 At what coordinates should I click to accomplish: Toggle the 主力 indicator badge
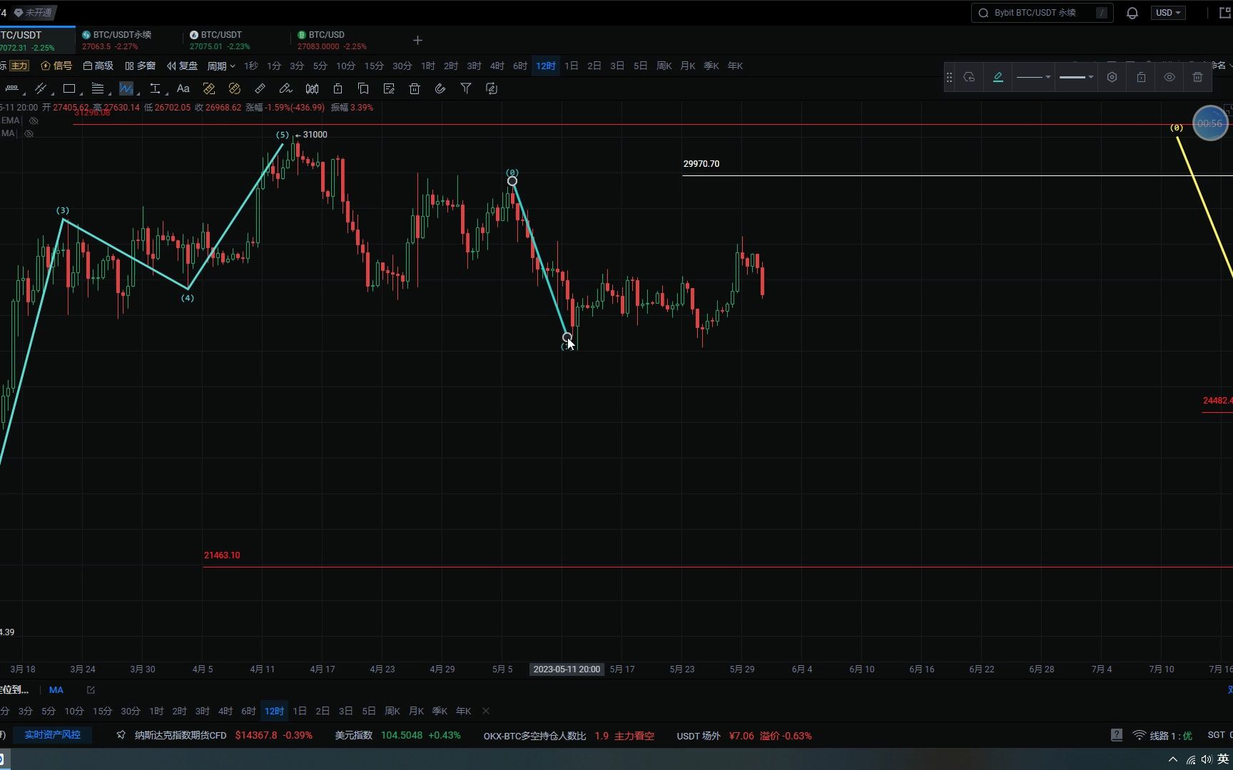point(19,66)
